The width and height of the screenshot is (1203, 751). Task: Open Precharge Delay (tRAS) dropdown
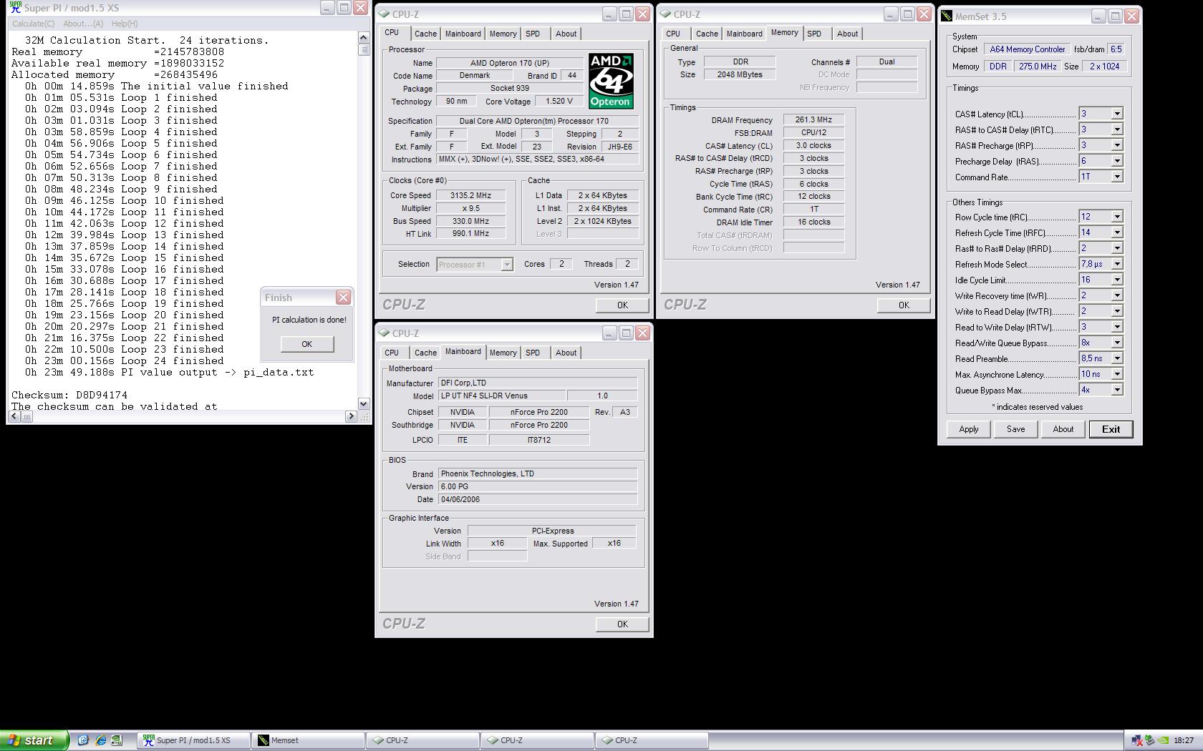tap(1116, 161)
